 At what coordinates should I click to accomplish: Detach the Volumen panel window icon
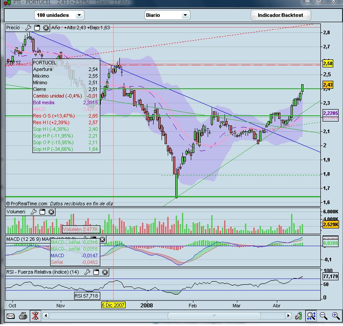(43, 212)
